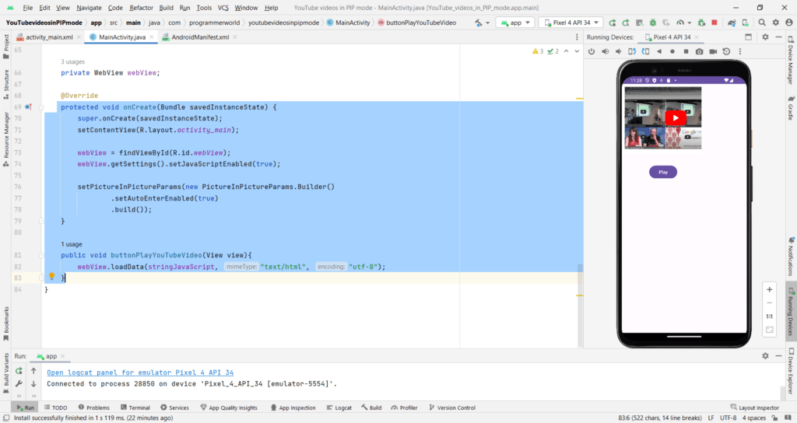Click the emulator volume up icon
Screen dimensions: 797x423
605,51
